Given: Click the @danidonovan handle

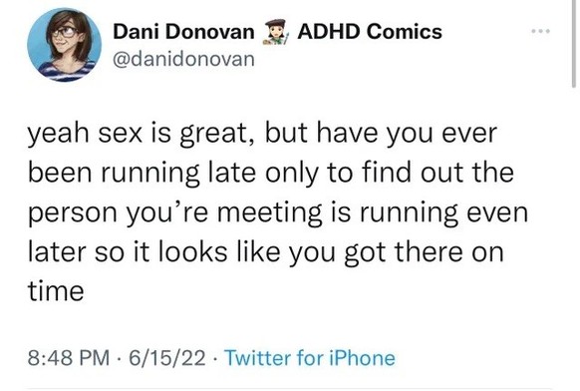Looking at the screenshot, I should [x=183, y=59].
